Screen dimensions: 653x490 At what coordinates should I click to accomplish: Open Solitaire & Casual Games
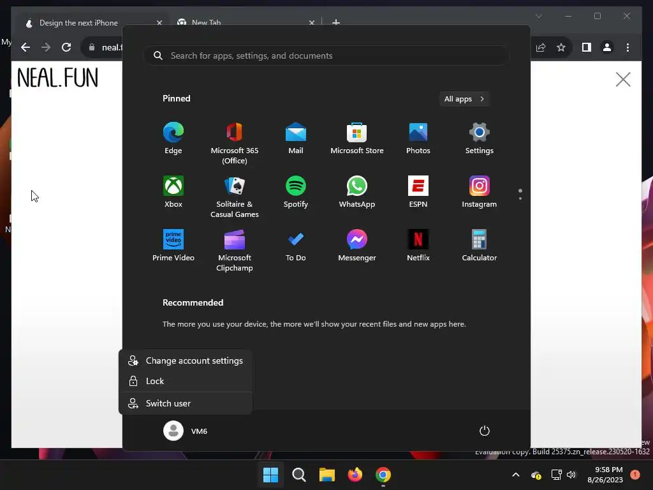235,197
